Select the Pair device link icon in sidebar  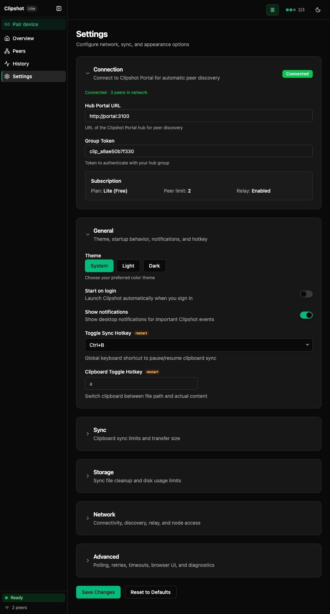coord(7,24)
